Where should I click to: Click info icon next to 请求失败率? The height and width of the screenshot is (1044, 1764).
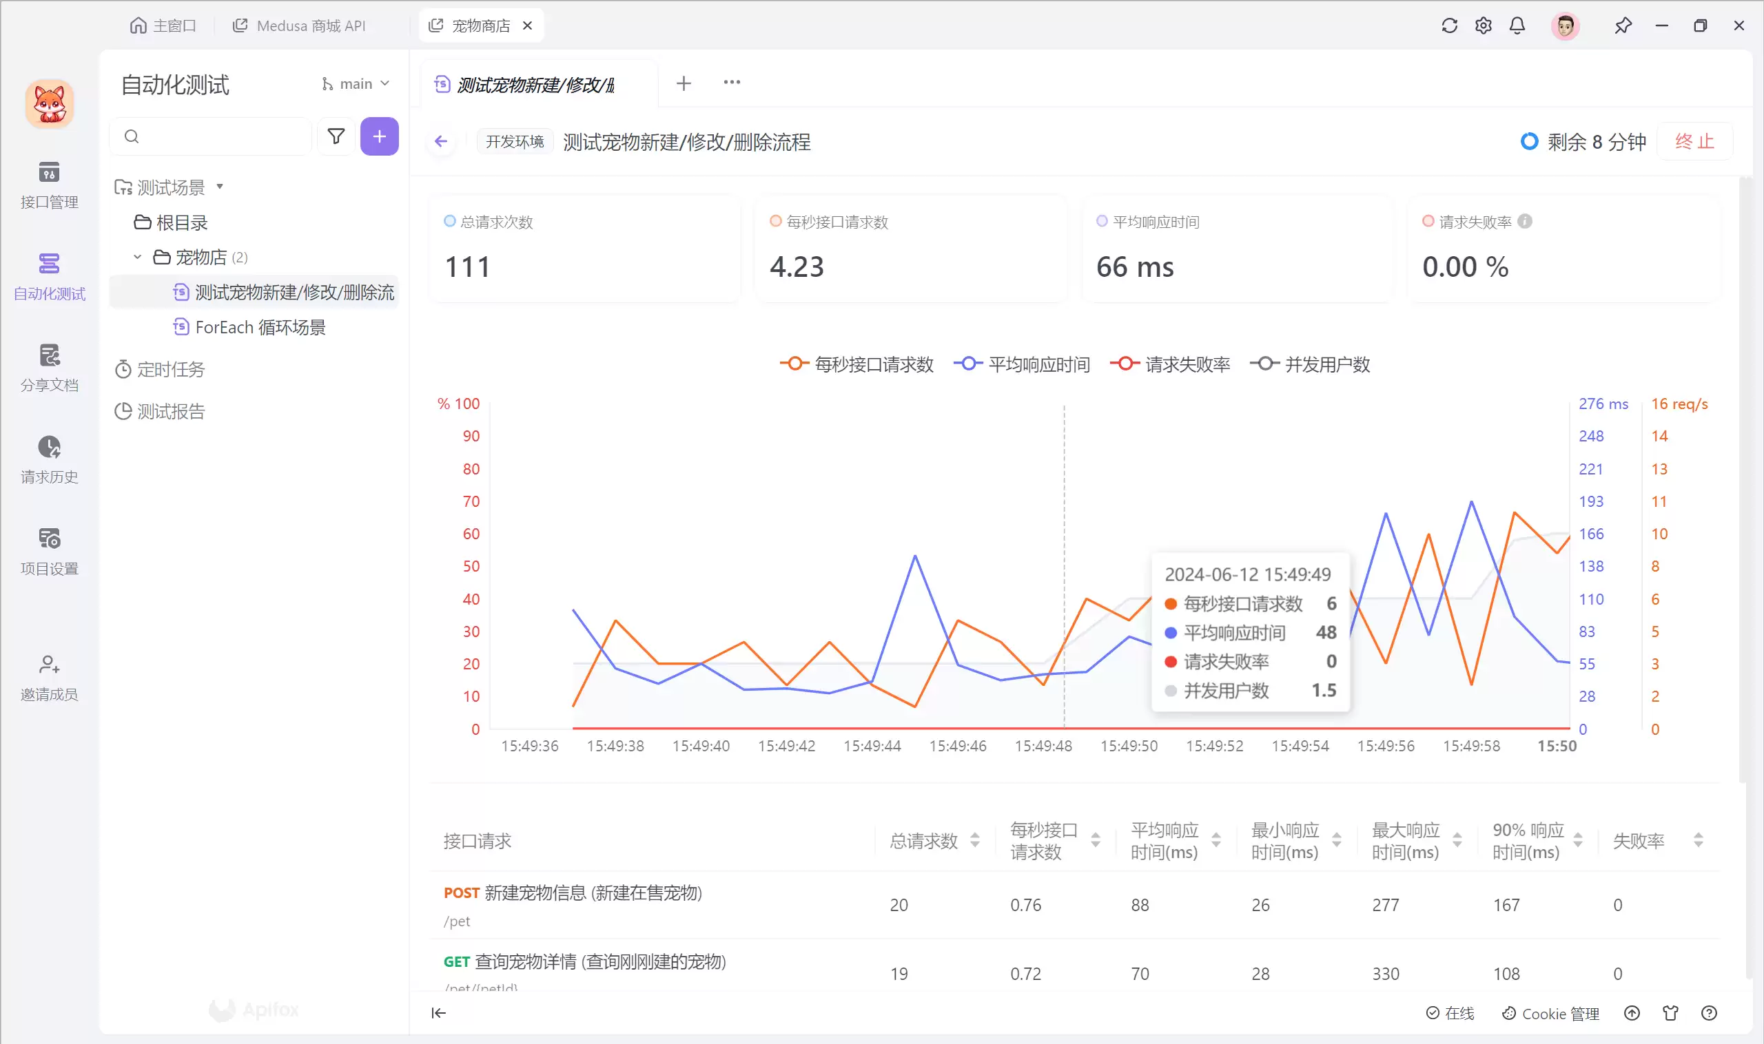click(1525, 222)
